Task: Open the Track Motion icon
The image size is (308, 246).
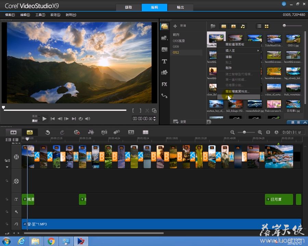Action: [117, 133]
